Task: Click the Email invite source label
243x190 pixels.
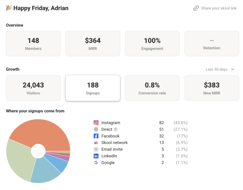Action: (112, 149)
